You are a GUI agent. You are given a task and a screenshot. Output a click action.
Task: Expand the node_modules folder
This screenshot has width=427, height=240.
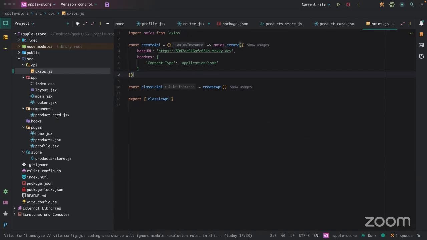coord(19,46)
